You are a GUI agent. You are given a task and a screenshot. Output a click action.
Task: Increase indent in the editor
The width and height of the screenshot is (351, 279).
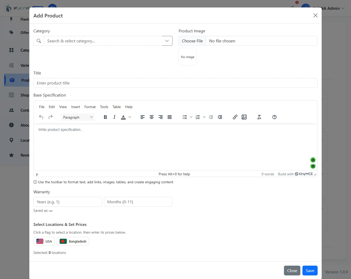[220, 117]
